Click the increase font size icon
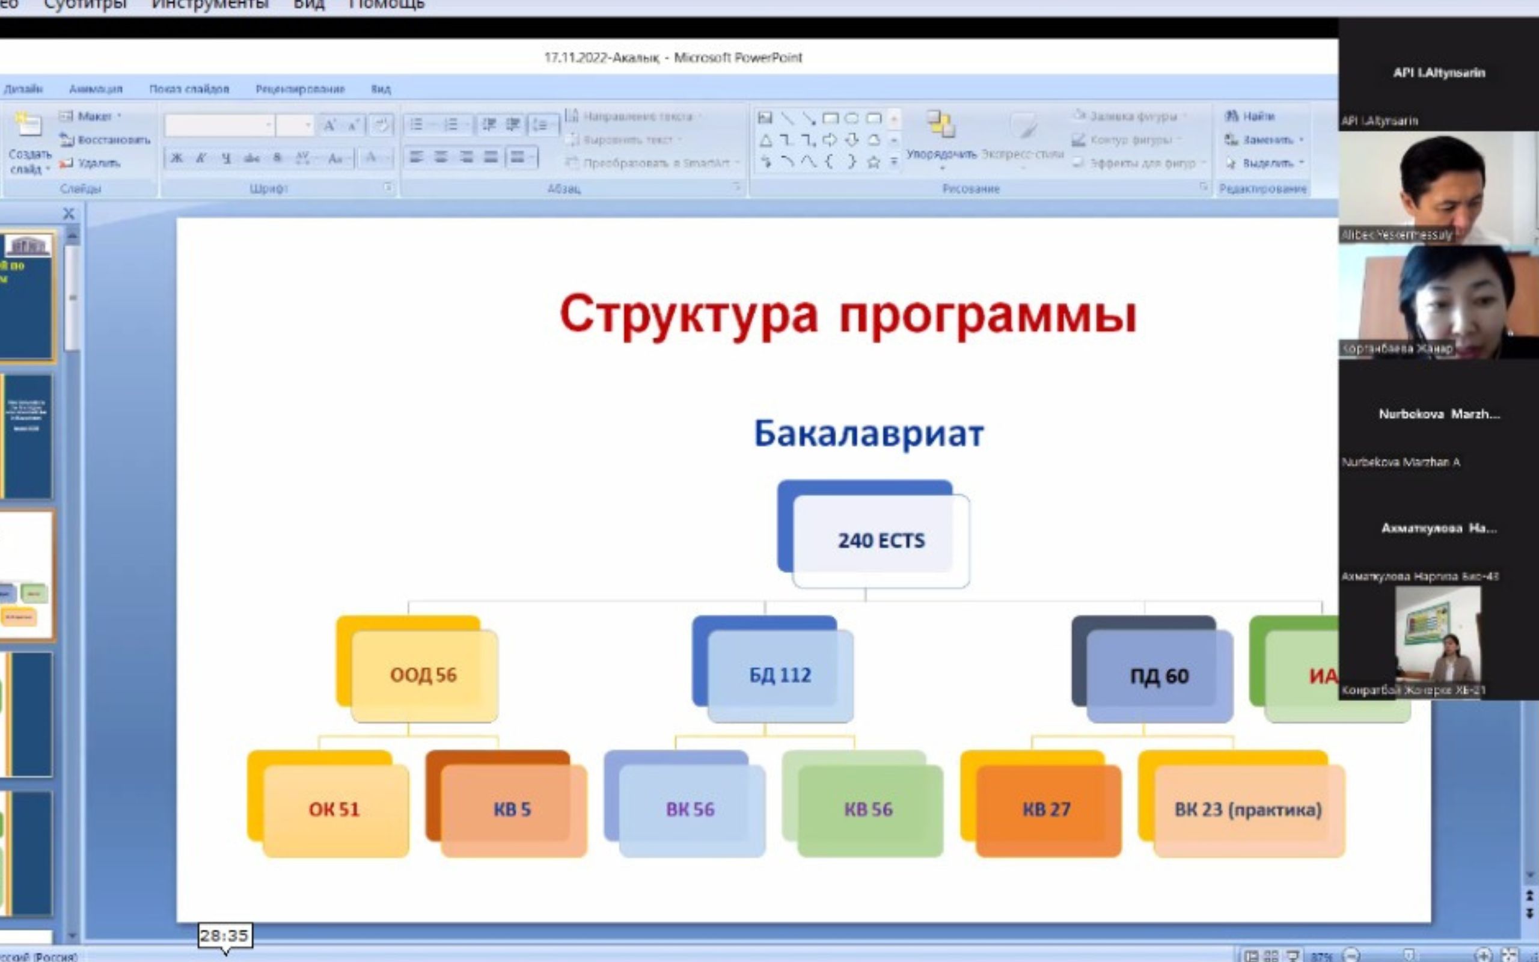The height and width of the screenshot is (962, 1539). point(329,125)
